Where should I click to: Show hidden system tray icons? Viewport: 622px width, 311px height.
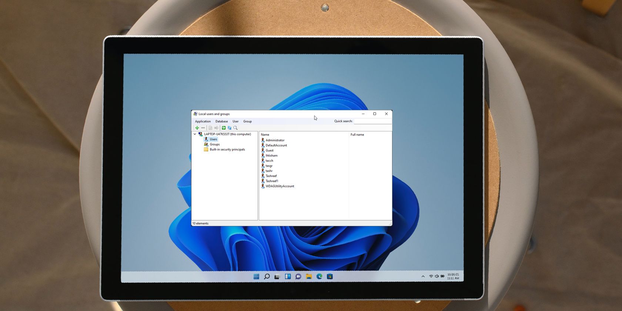(x=423, y=277)
